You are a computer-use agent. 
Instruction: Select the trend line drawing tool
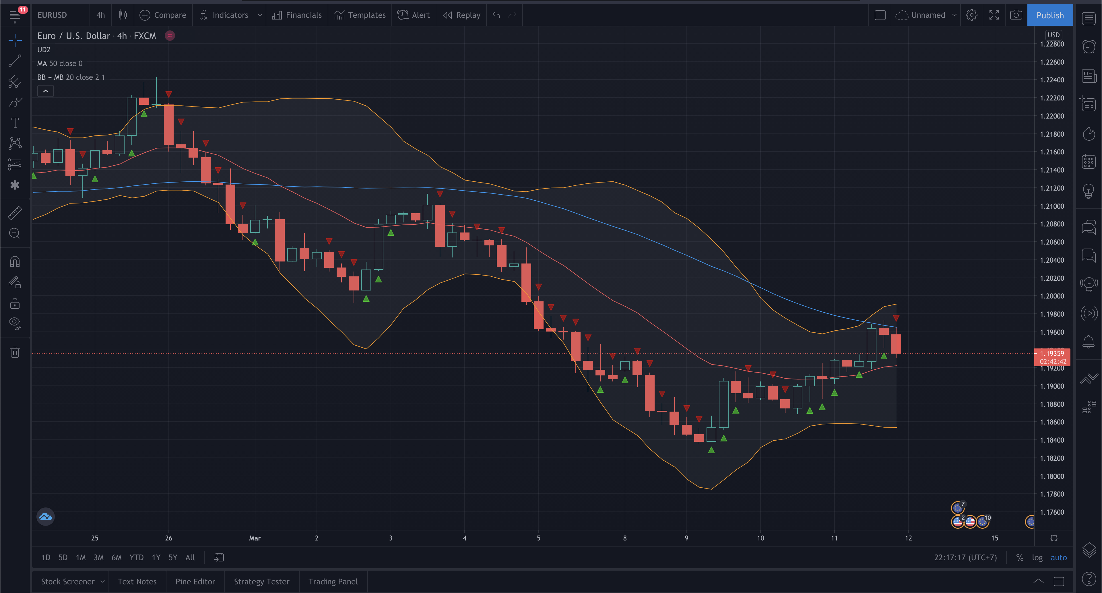coord(15,61)
